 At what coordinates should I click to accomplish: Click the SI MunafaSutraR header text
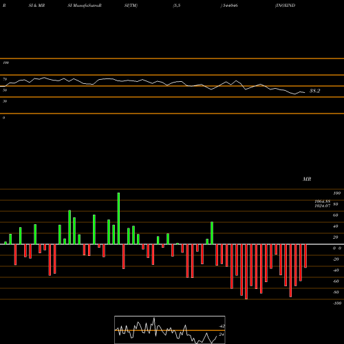click(85, 6)
